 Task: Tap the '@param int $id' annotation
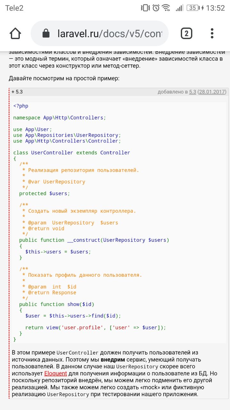[52, 287]
